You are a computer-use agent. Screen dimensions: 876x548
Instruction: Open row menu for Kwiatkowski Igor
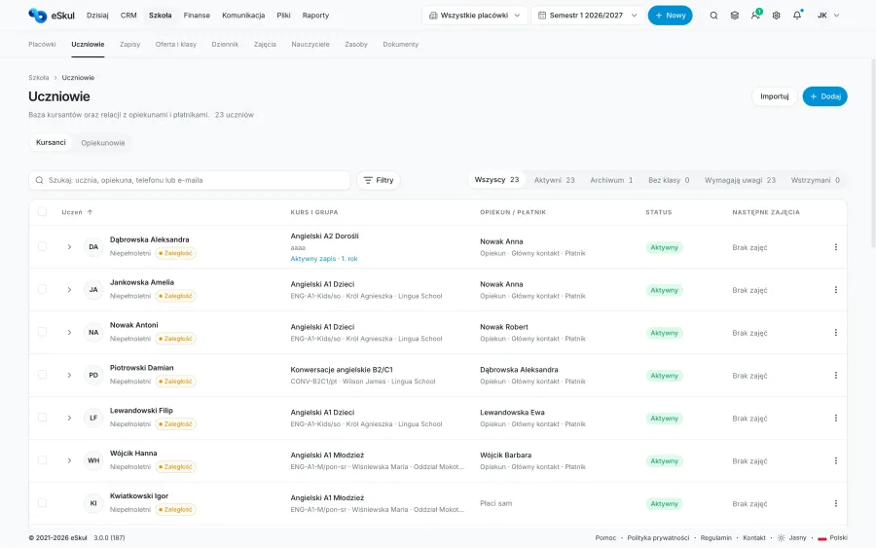836,503
